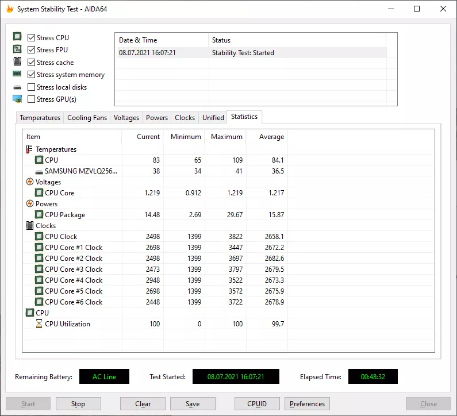This screenshot has height=416, width=457.
Task: Uncheck the Stress cache checkbox
Action: click(x=31, y=62)
